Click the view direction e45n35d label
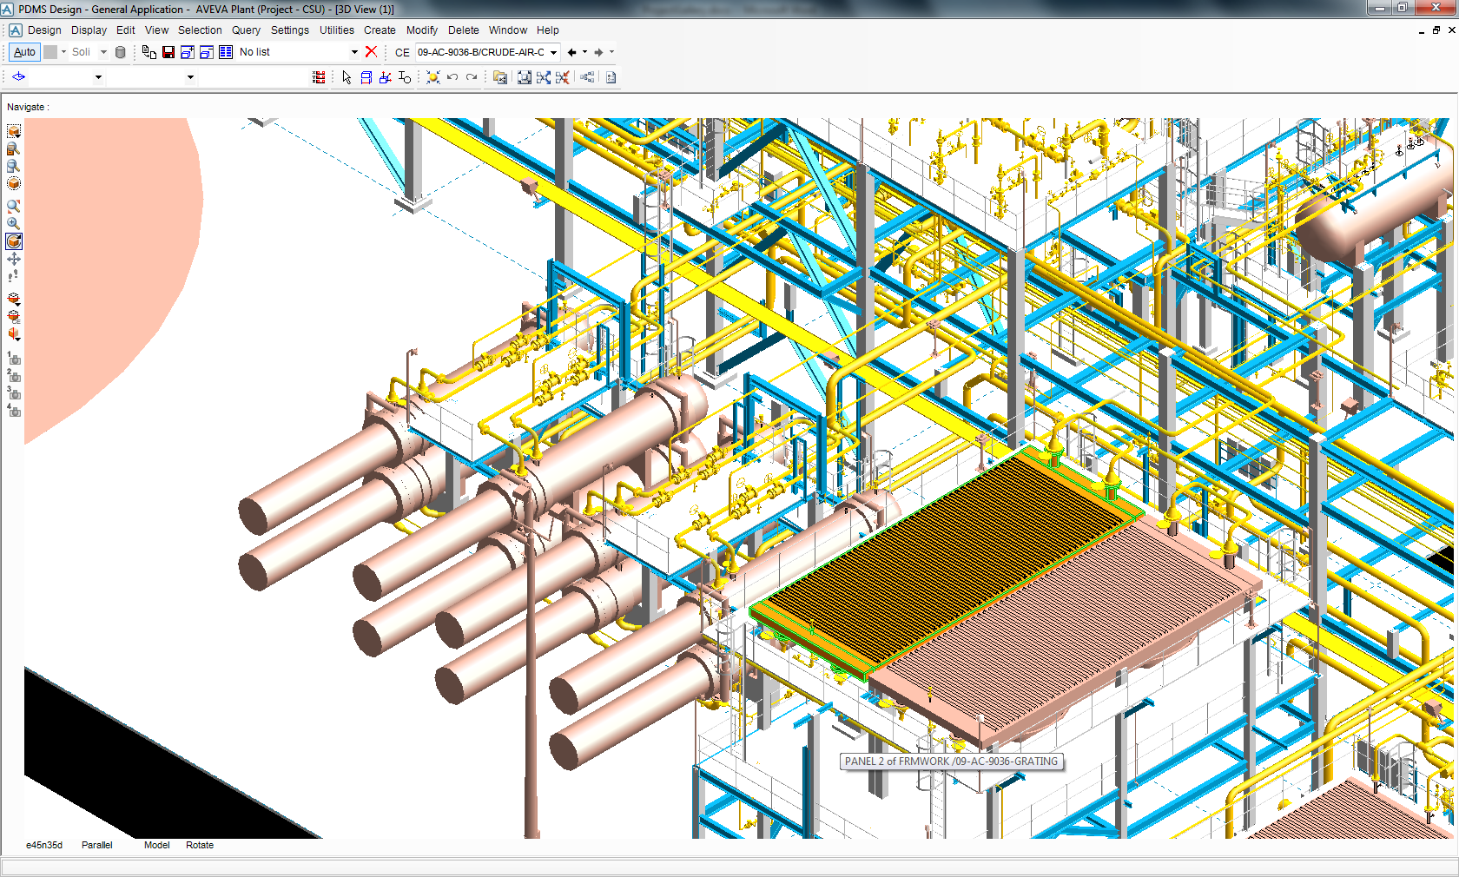1459x877 pixels. [44, 845]
